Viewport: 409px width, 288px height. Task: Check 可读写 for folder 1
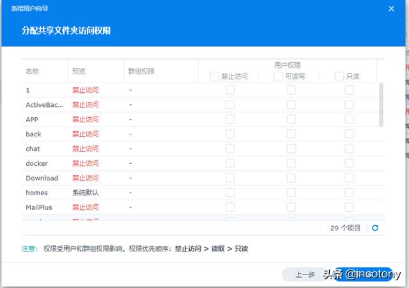coord(291,90)
